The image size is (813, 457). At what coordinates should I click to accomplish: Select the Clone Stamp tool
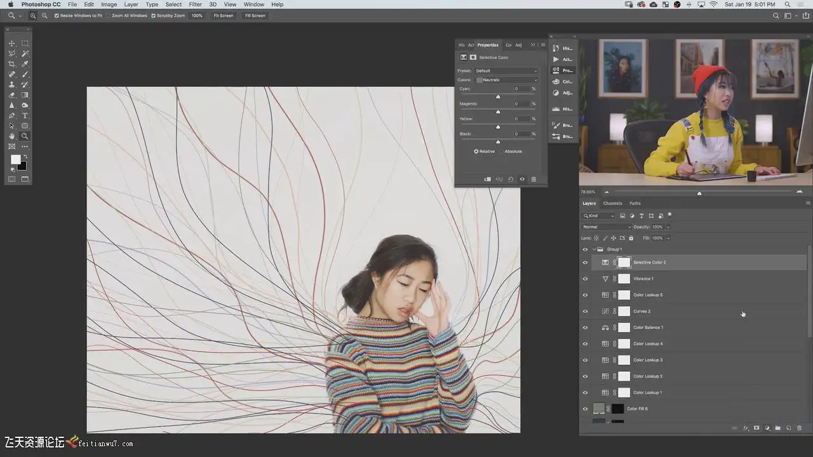(11, 84)
